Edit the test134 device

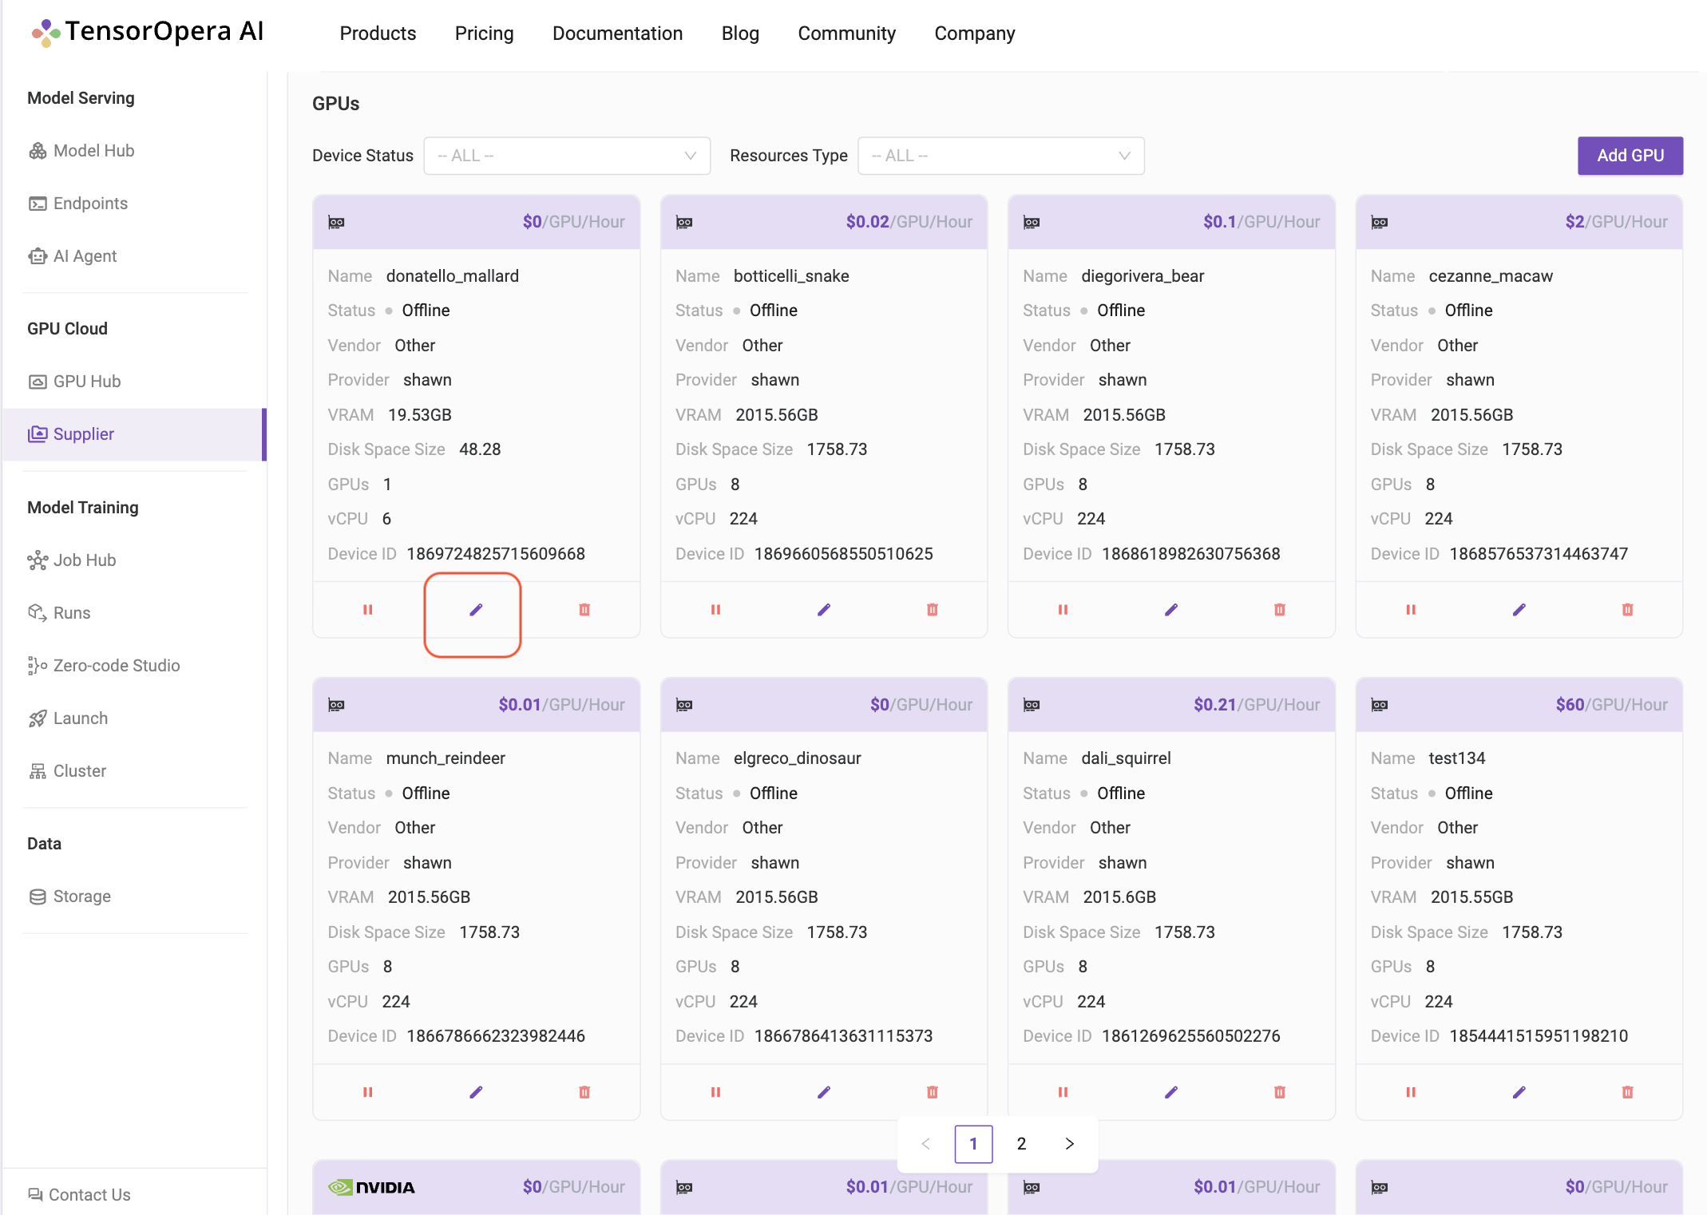click(1519, 1092)
